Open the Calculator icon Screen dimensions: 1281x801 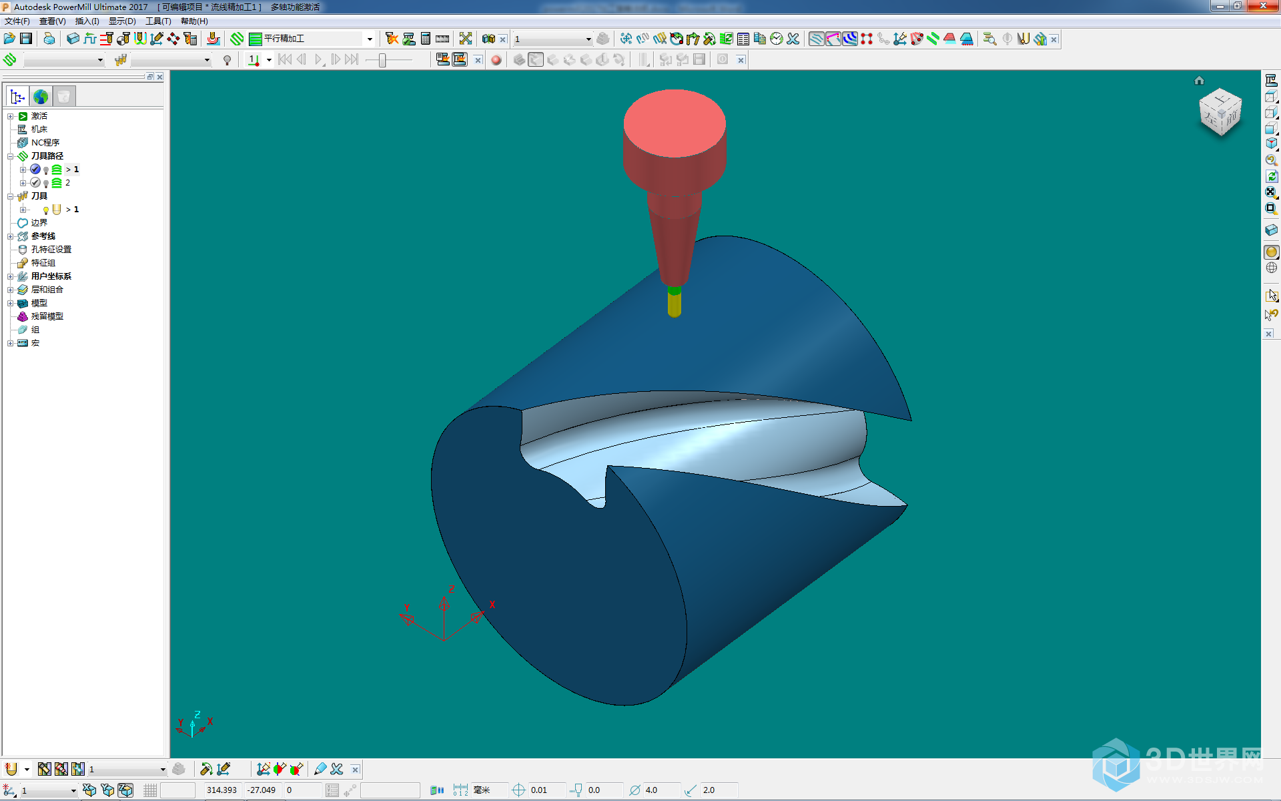[426, 39]
